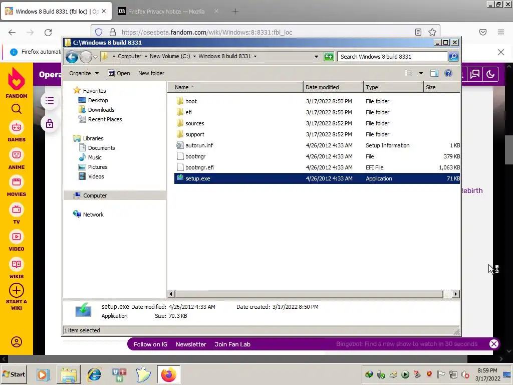Image resolution: width=513 pixels, height=385 pixels.
Task: Open Fandom Wikis section icon
Action: click(17, 264)
